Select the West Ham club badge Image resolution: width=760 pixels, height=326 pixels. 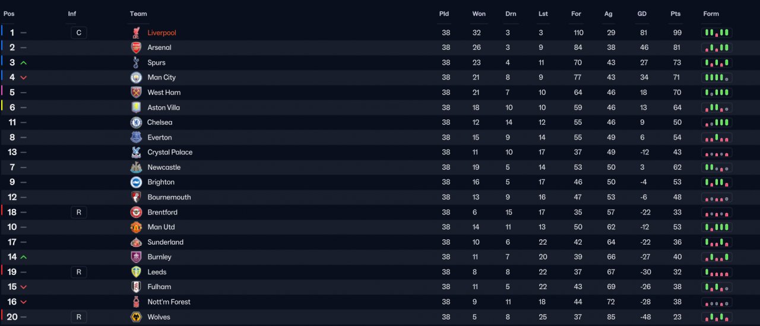click(136, 92)
